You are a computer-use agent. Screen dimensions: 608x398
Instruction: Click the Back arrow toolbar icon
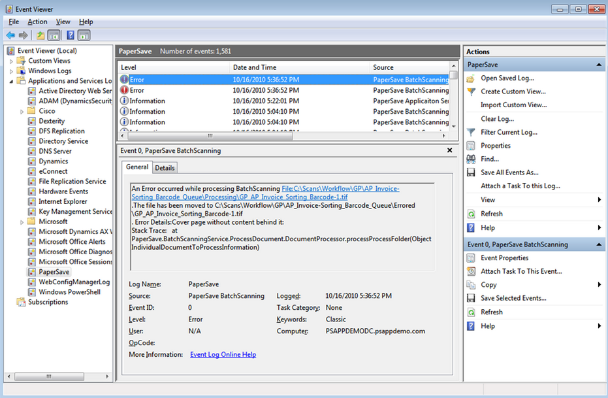click(x=10, y=35)
